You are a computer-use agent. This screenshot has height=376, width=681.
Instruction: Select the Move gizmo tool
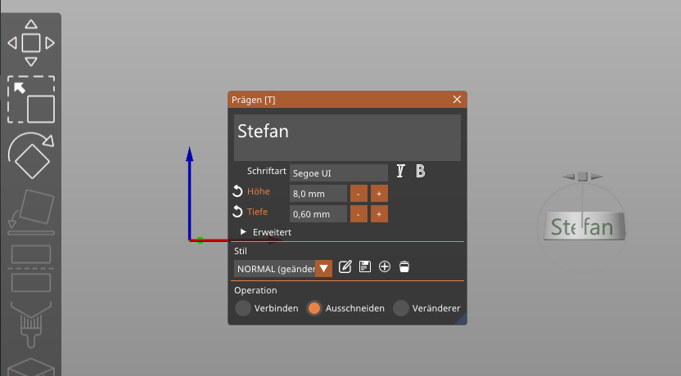[x=31, y=43]
